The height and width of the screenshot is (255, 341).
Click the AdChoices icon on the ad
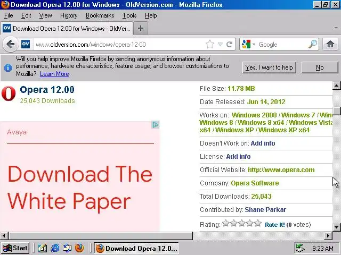click(x=156, y=125)
